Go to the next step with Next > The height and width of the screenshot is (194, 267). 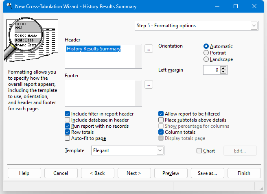134,173
